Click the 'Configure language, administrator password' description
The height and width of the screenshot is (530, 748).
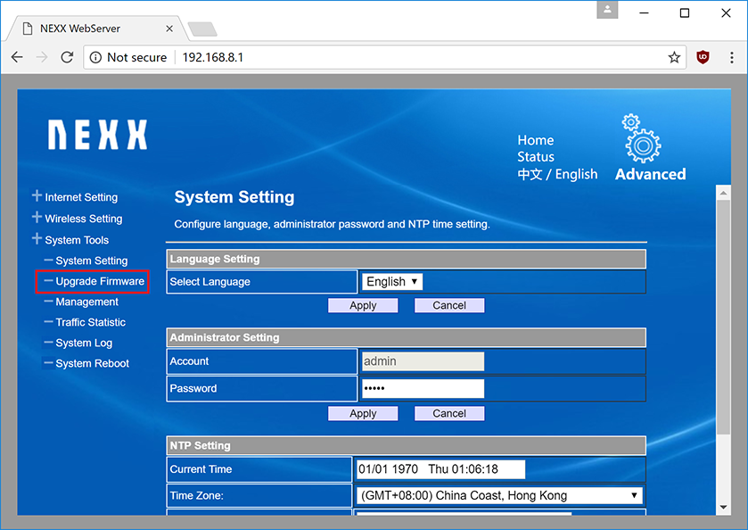332,225
